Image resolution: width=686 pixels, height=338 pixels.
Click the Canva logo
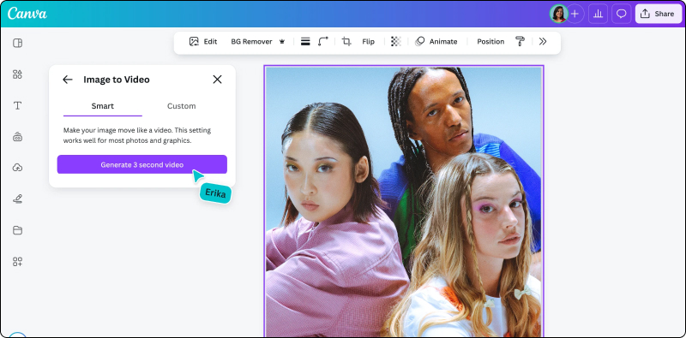[27, 14]
